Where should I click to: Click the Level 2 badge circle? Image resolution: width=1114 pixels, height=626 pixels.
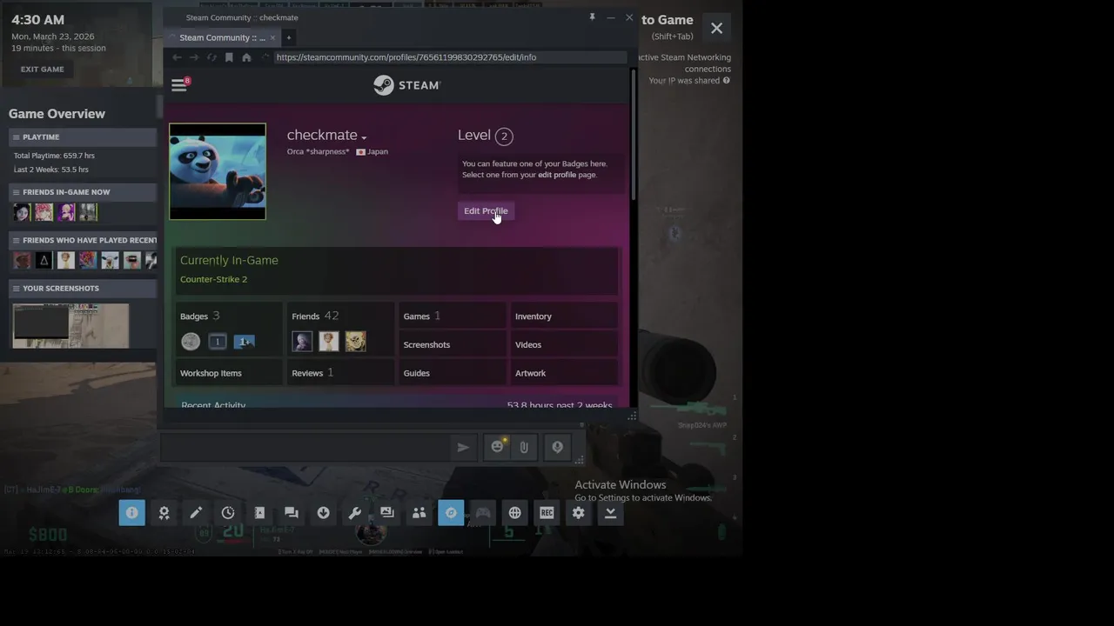[x=504, y=136]
